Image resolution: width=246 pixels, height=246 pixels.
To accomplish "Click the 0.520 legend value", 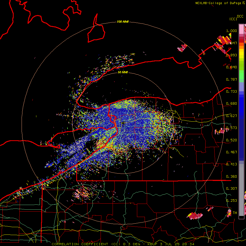I will (232, 140).
